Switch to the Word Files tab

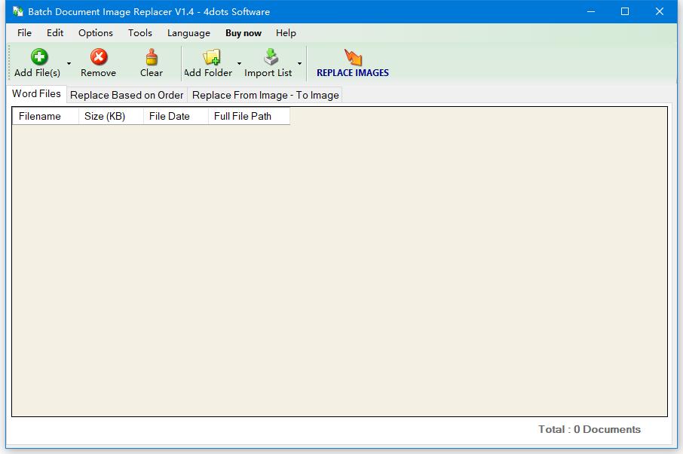pyautogui.click(x=37, y=94)
